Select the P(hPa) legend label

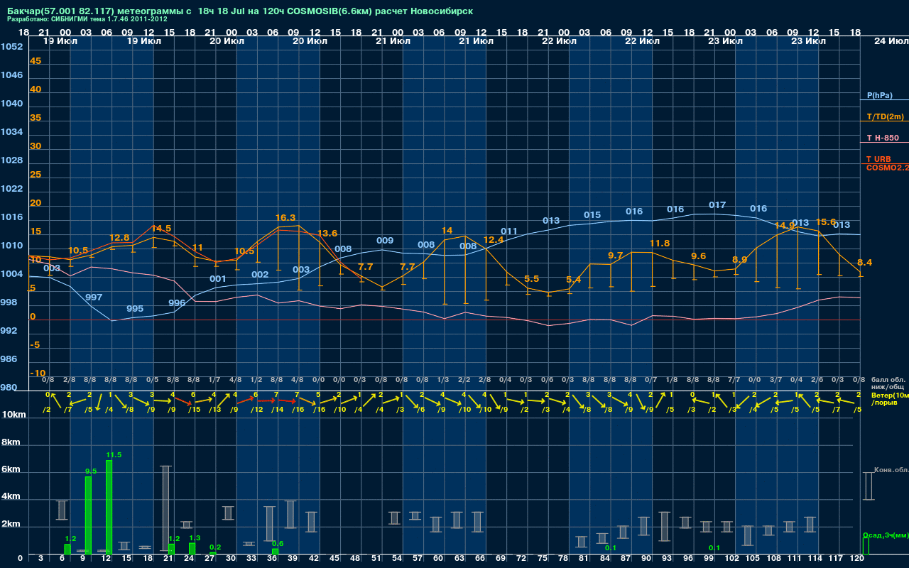(x=879, y=95)
